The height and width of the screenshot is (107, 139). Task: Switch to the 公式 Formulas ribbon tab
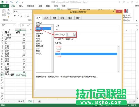coord(40,6)
